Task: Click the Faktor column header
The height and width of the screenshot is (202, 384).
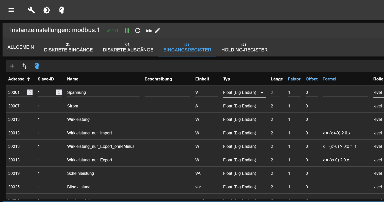Action: click(294, 79)
